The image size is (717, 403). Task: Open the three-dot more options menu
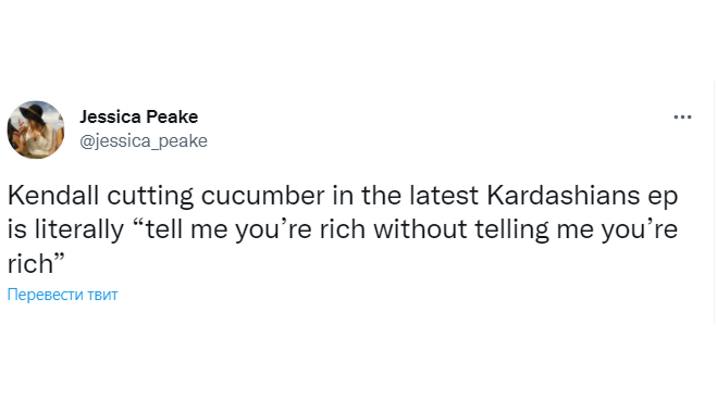coord(682,117)
